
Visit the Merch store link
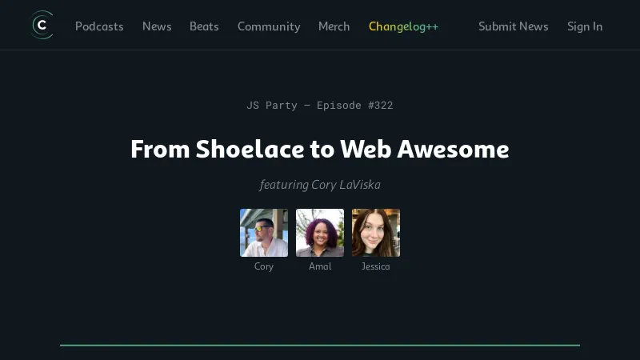[334, 26]
